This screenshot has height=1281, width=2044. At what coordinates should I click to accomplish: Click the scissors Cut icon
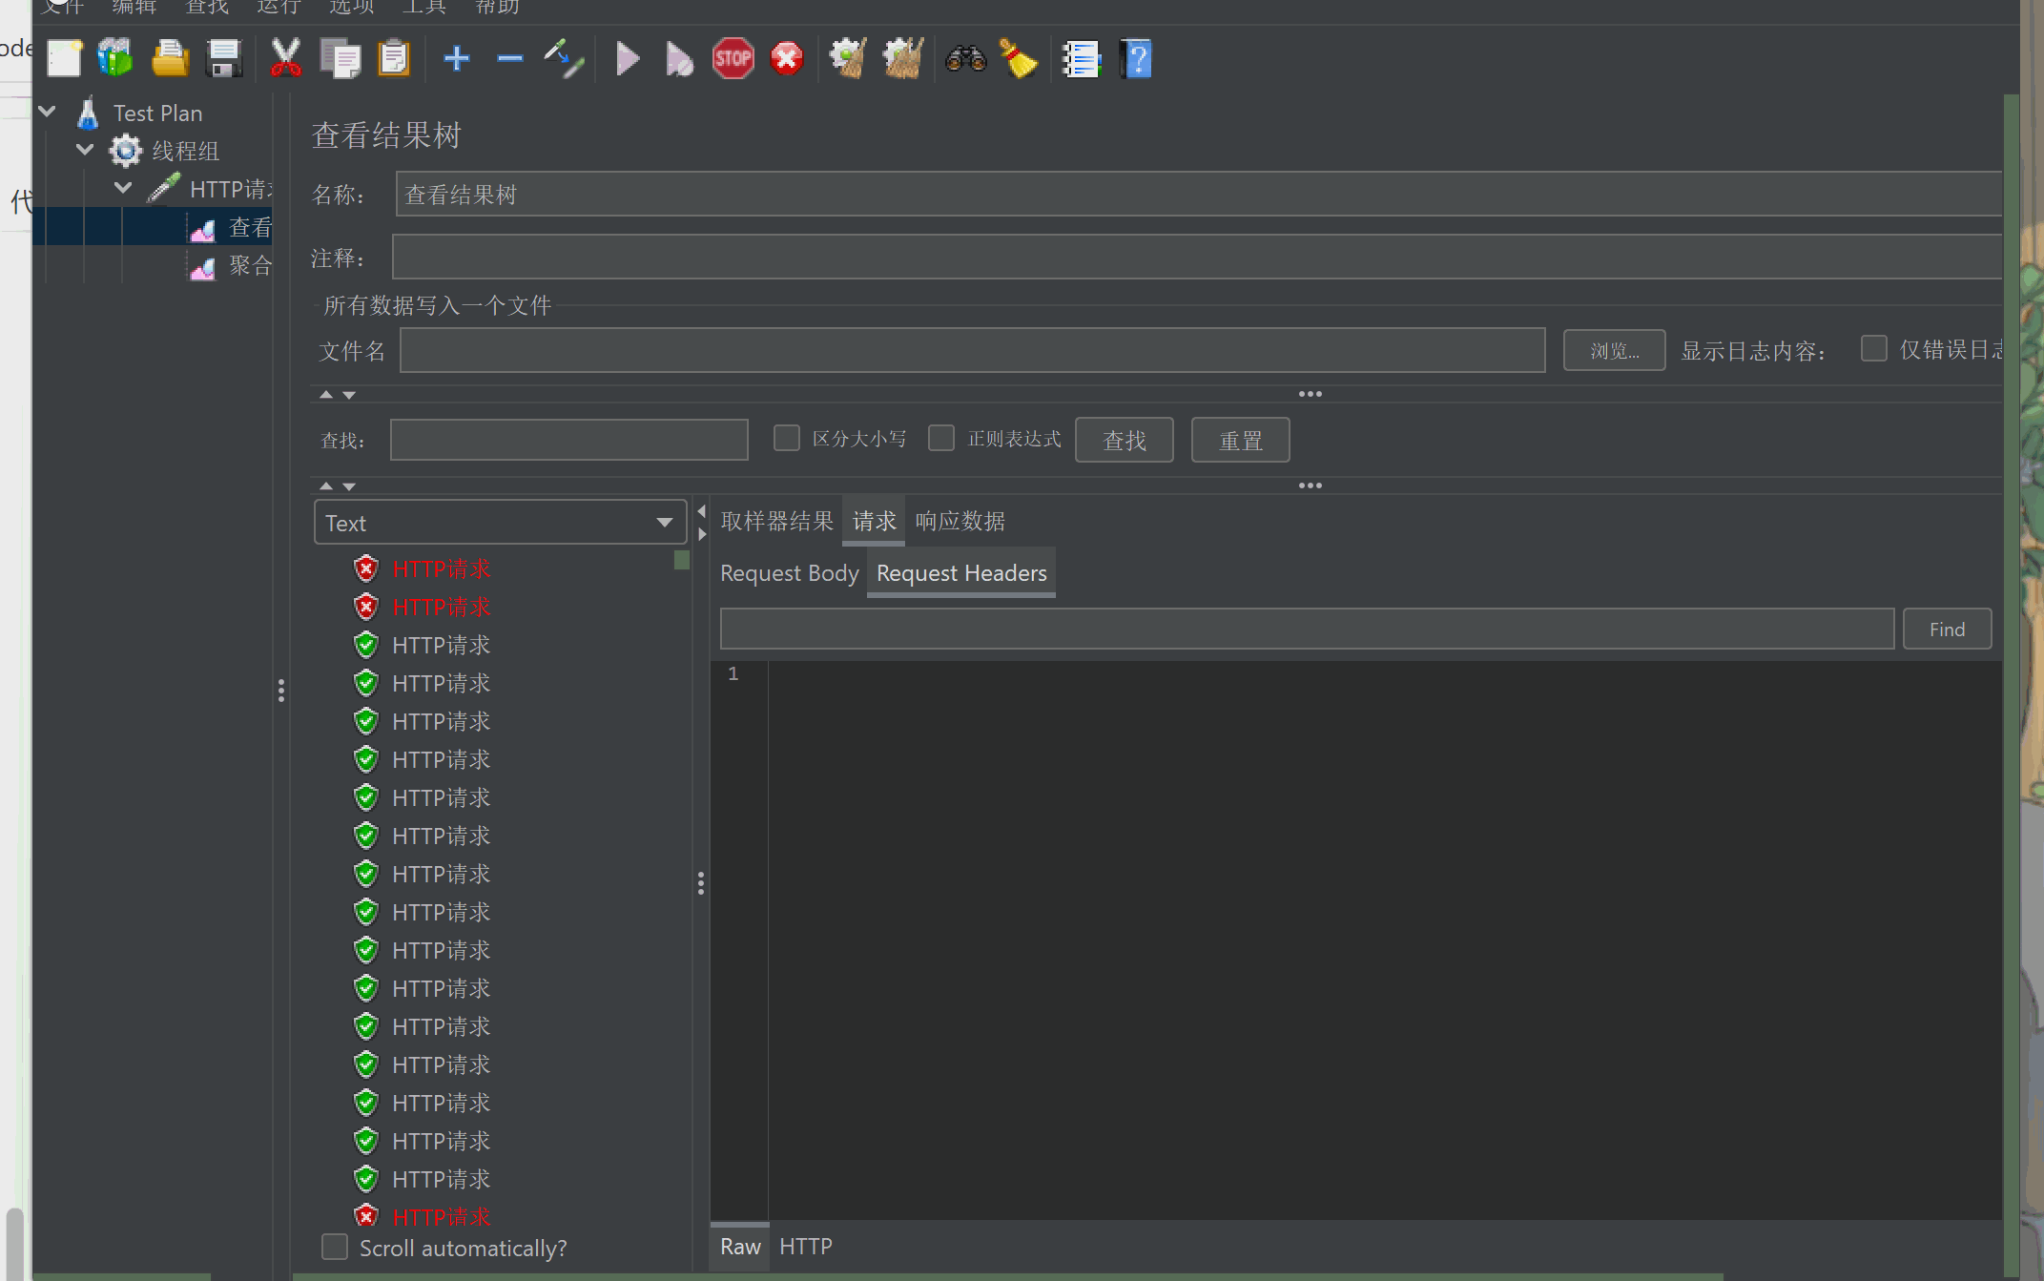coord(284,59)
